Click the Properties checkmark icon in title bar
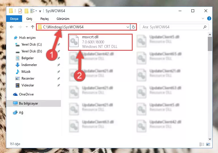 [20, 11]
